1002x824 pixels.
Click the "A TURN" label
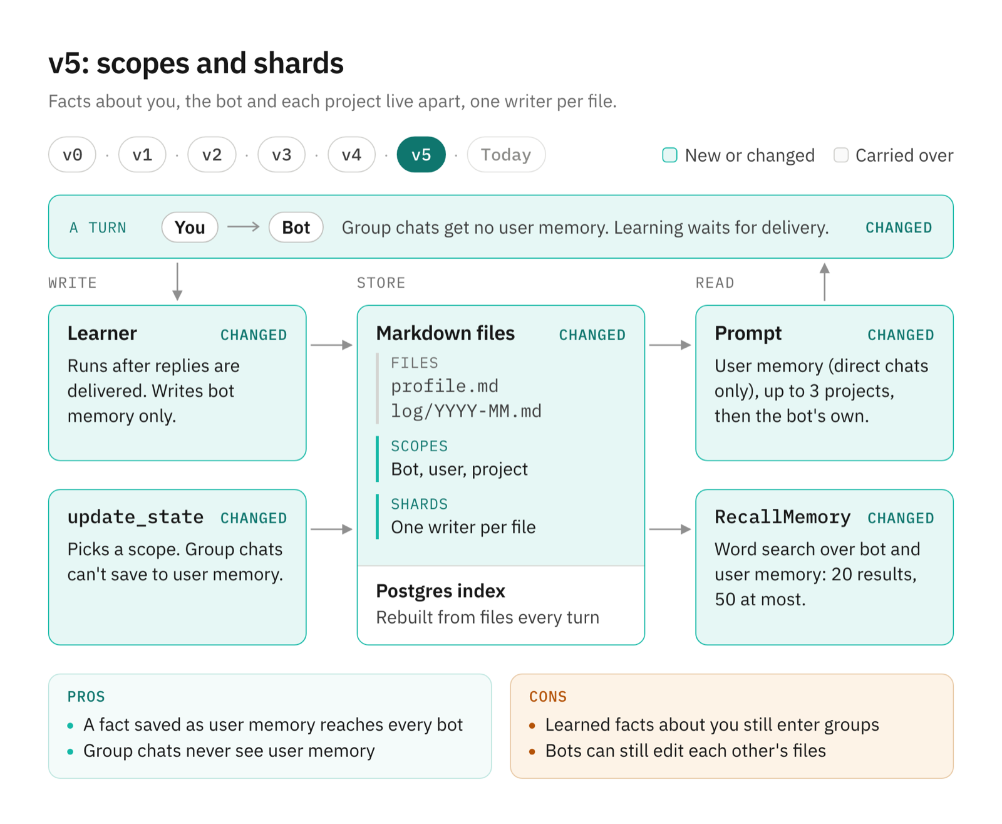pyautogui.click(x=98, y=227)
